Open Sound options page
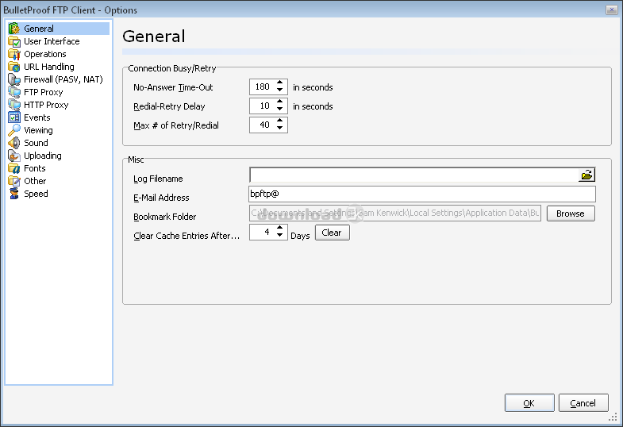The image size is (623, 427). click(36, 143)
